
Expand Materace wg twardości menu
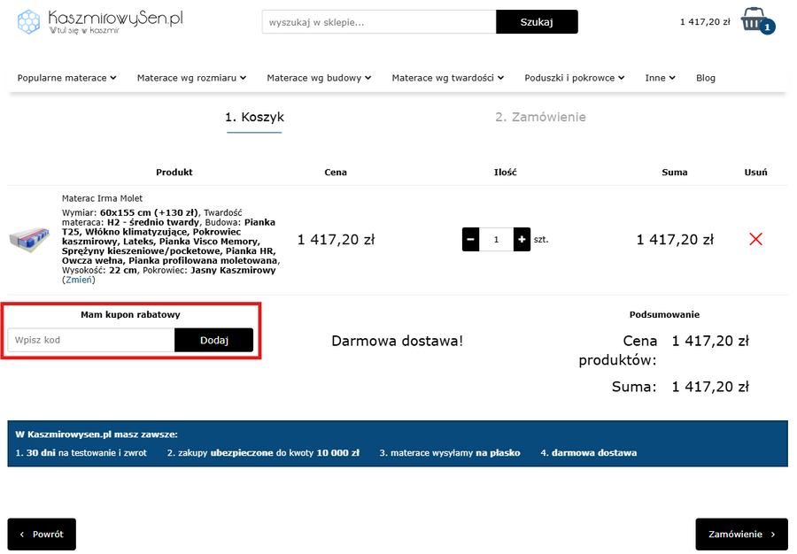click(x=448, y=78)
